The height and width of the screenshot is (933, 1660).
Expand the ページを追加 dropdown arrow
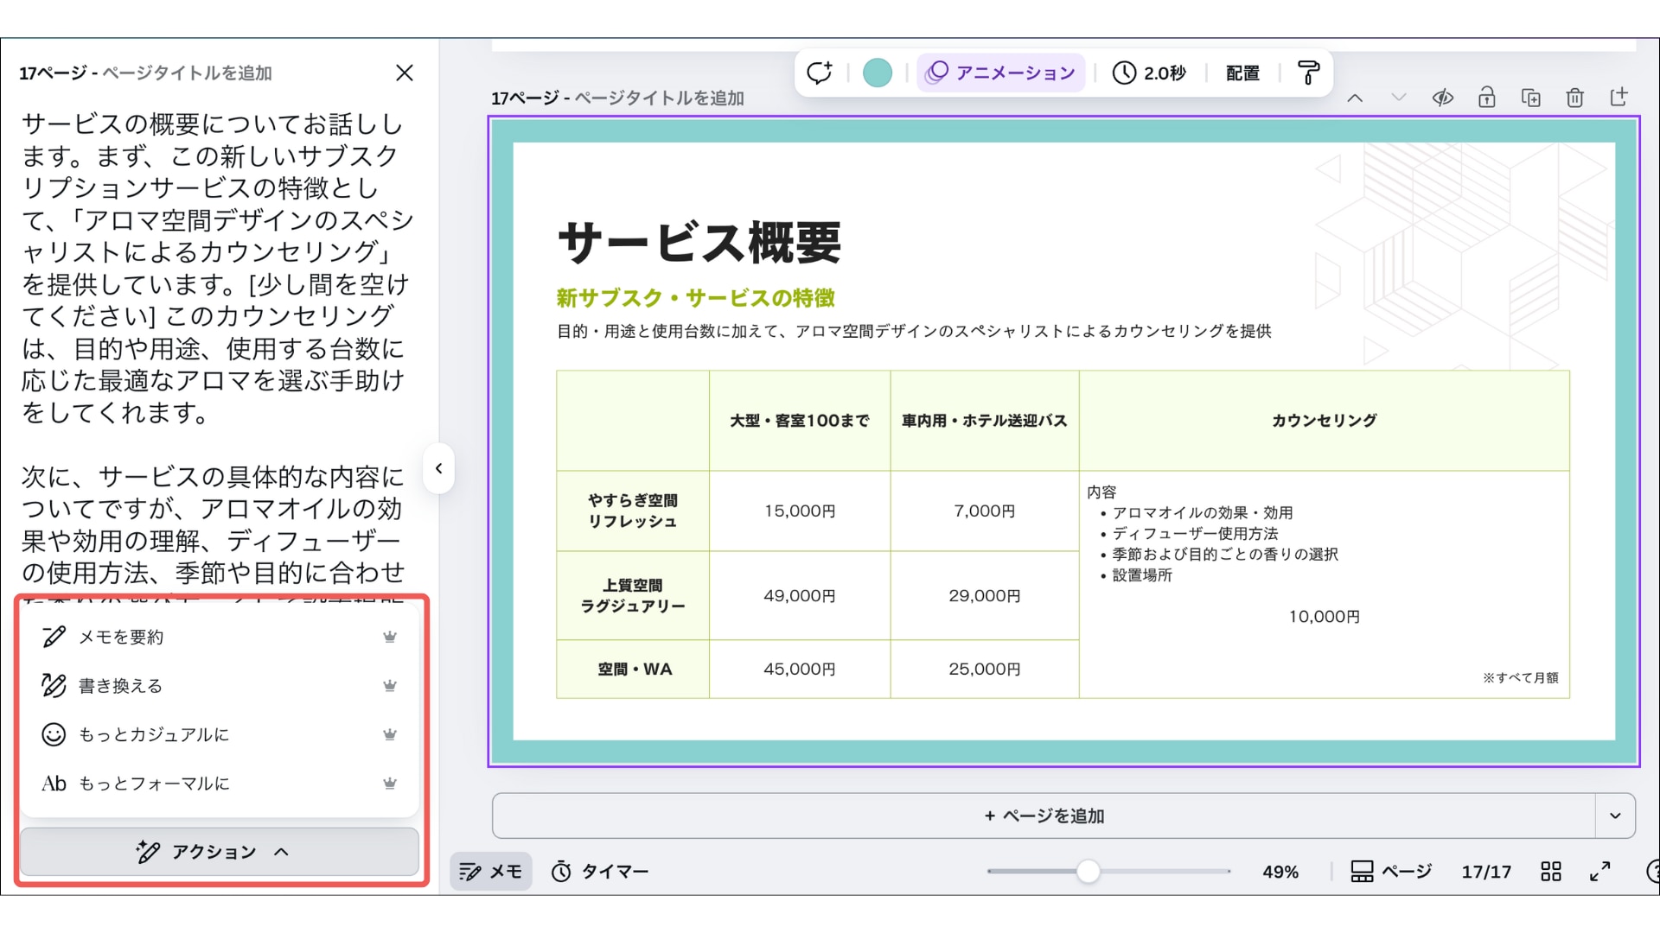pos(1614,816)
